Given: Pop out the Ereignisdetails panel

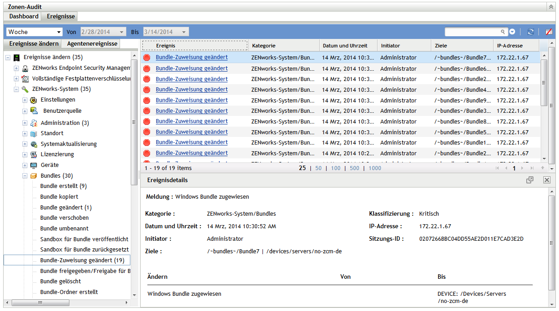Looking at the screenshot, I should tap(530, 180).
